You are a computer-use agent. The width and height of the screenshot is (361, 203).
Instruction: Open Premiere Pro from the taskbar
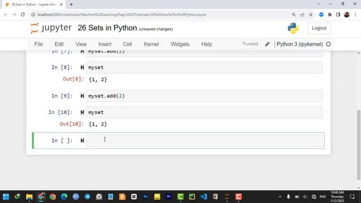[169, 197]
